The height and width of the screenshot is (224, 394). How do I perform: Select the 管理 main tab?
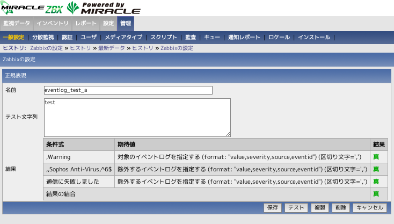126,24
